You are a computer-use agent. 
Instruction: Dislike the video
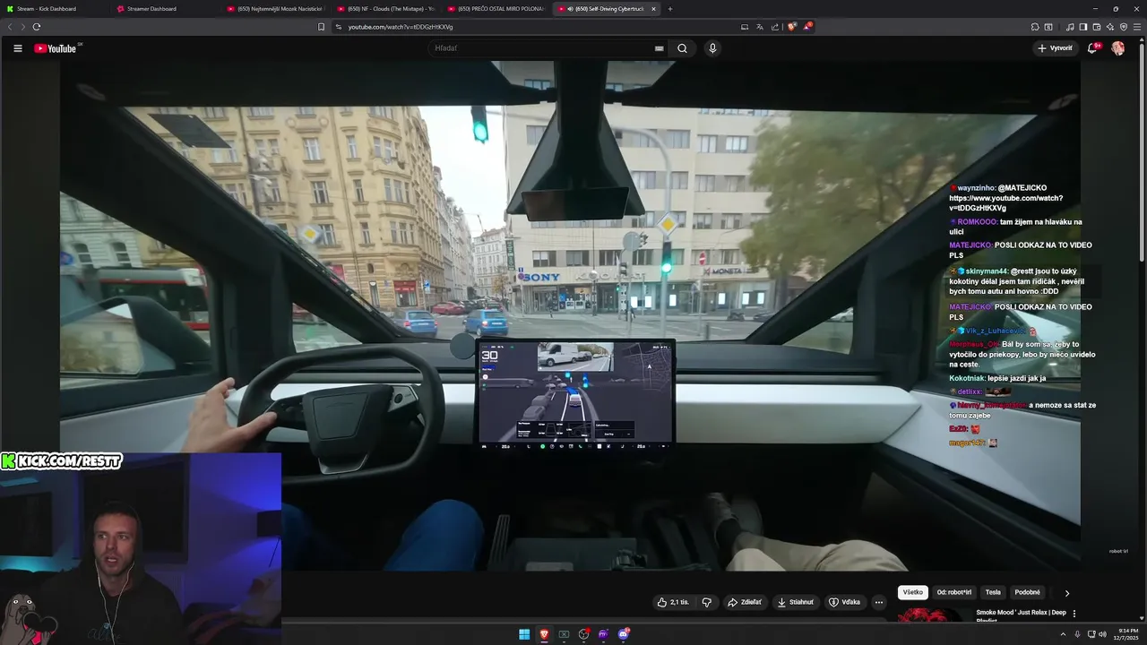point(706,602)
